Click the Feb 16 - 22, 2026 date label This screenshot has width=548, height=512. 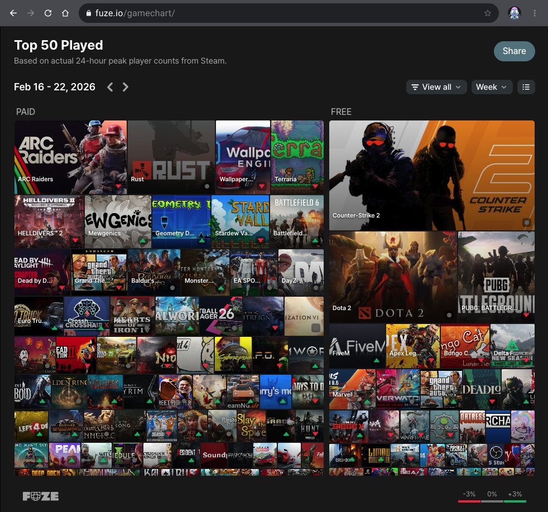point(55,87)
